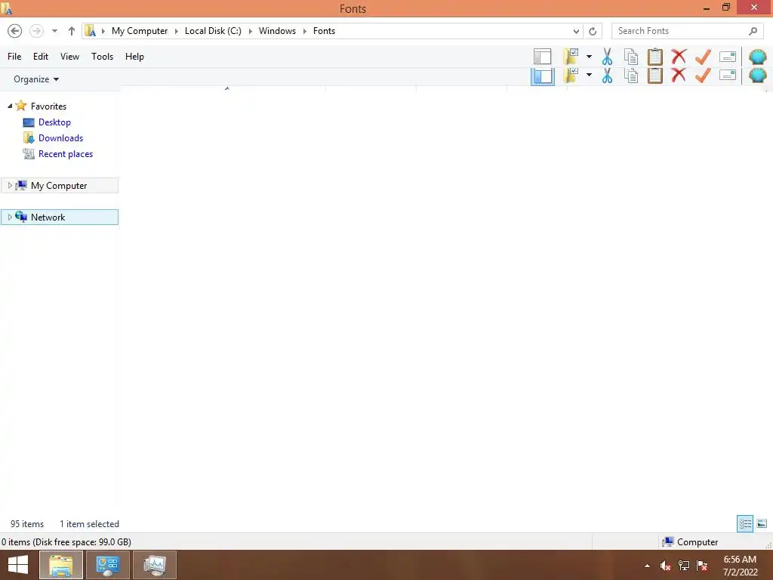
Task: Refresh the Fonts folder view
Action: (x=593, y=31)
